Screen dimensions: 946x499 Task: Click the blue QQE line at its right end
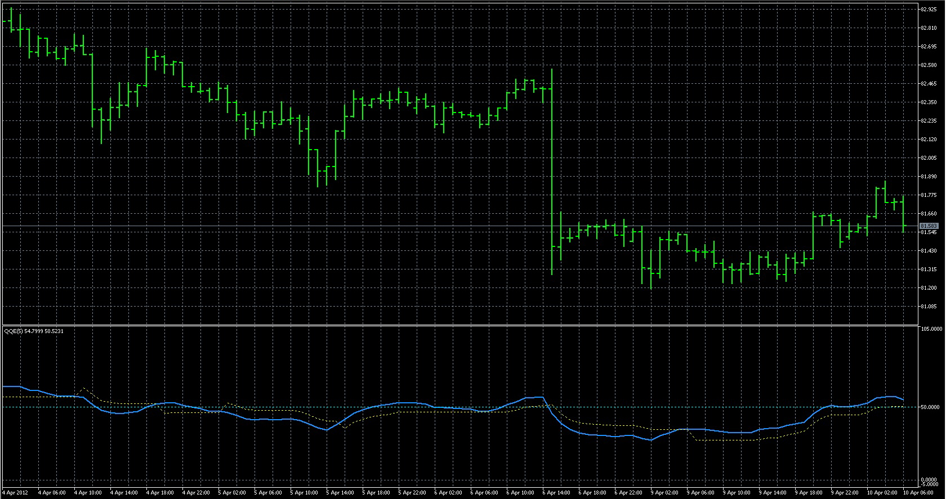tap(902, 399)
